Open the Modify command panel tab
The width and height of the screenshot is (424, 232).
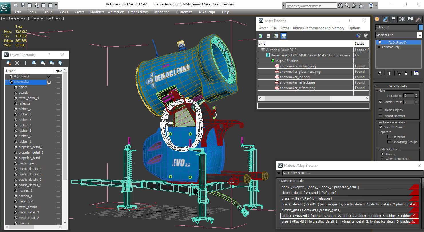tap(385, 19)
